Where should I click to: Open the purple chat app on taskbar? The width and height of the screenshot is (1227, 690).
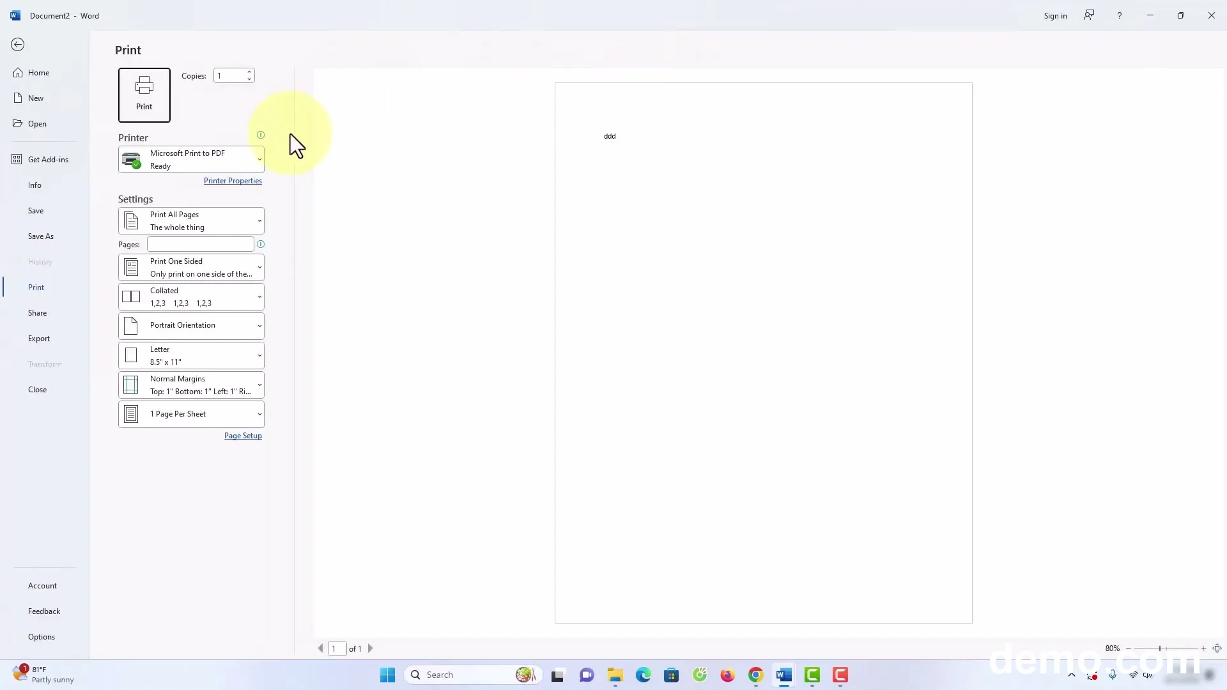(x=587, y=675)
